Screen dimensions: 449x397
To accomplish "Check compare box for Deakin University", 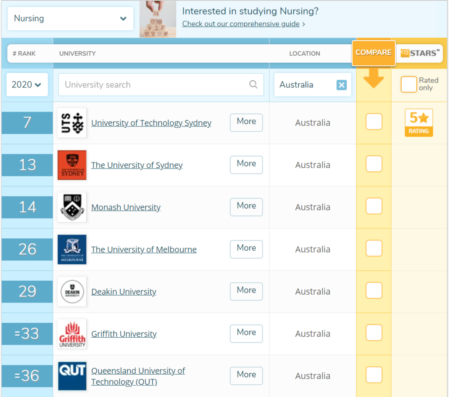I will 374,290.
